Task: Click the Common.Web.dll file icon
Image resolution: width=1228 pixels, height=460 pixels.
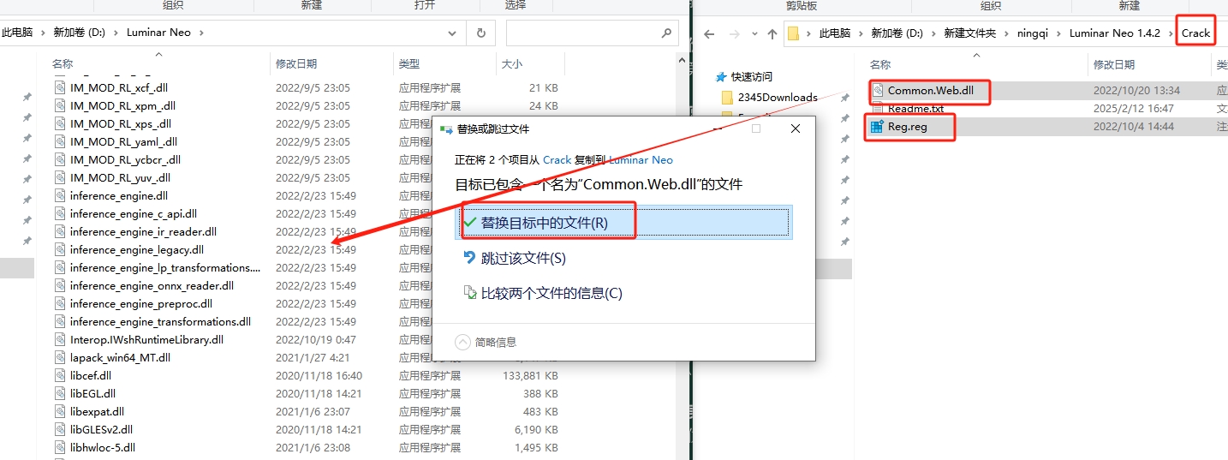Action: [x=877, y=90]
